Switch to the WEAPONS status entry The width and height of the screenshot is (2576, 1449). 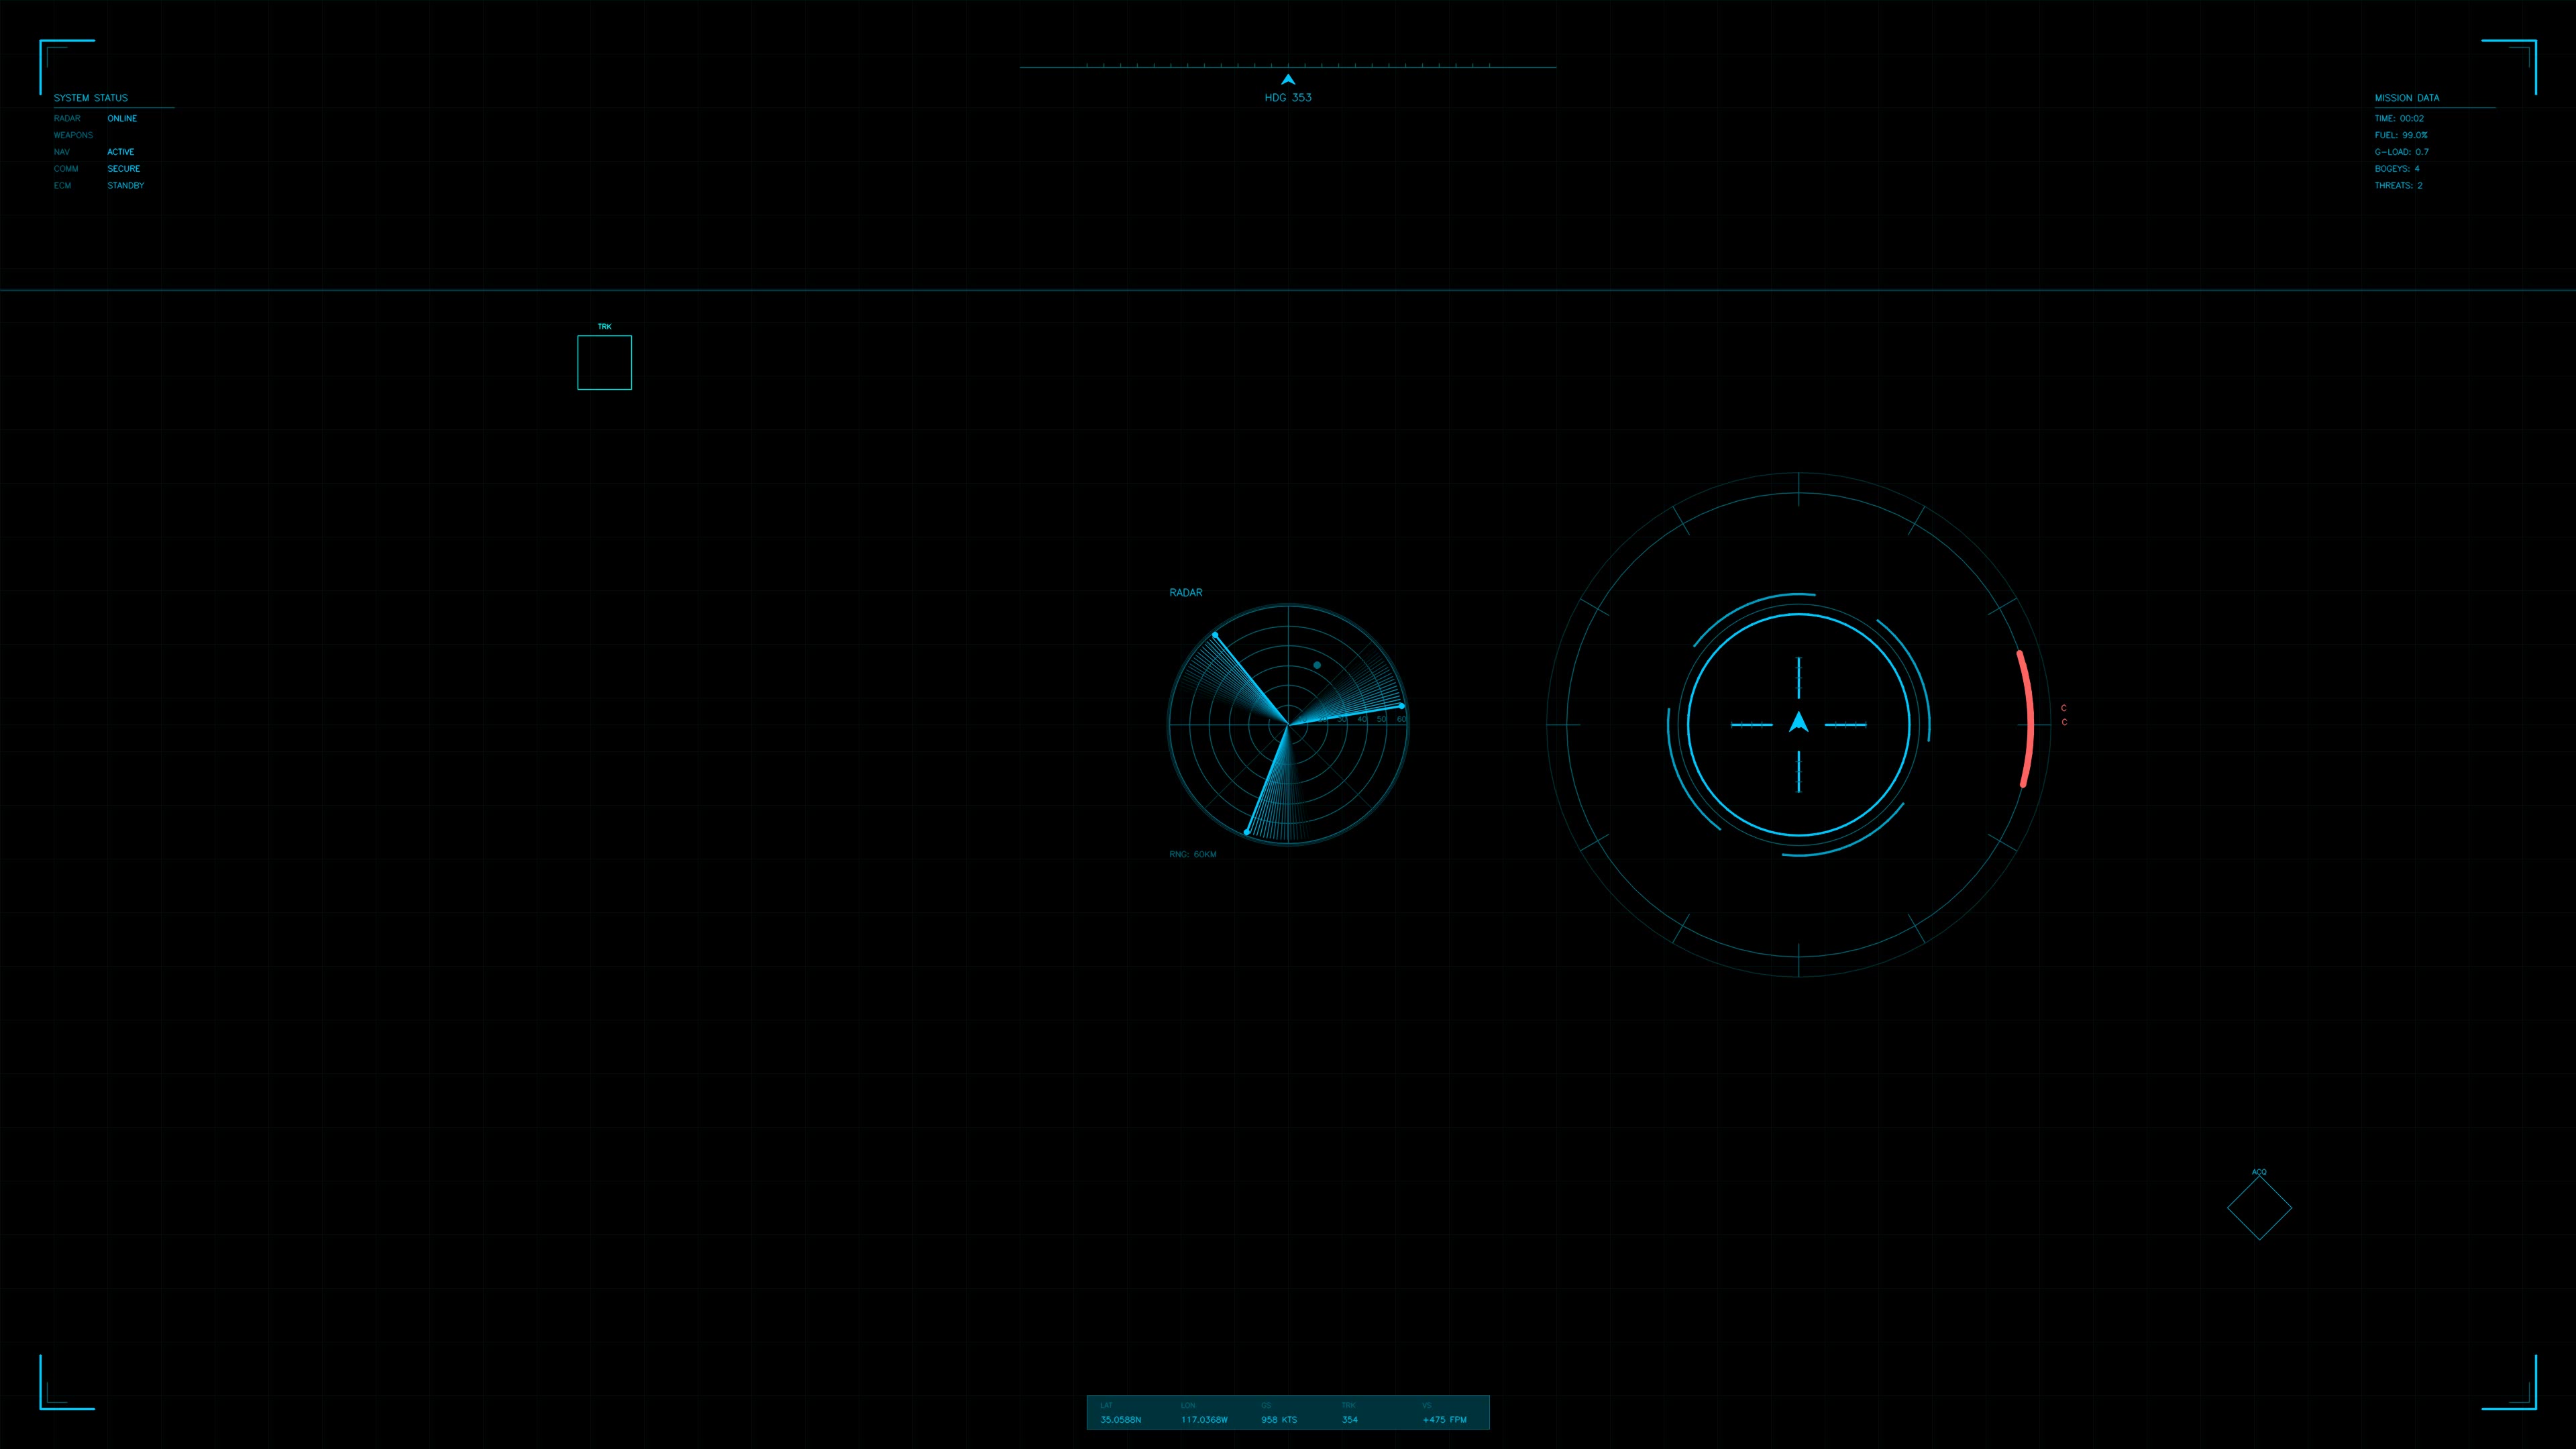[x=74, y=135]
